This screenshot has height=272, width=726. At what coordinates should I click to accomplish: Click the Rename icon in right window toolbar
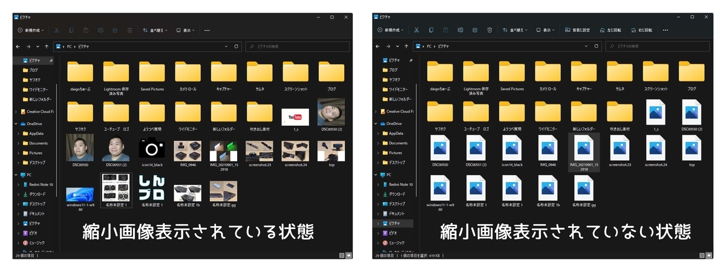[460, 30]
